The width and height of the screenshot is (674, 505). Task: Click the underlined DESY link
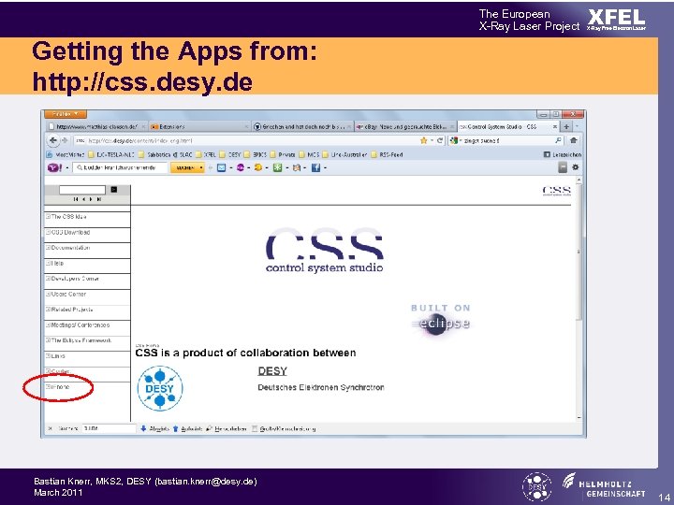coord(272,371)
